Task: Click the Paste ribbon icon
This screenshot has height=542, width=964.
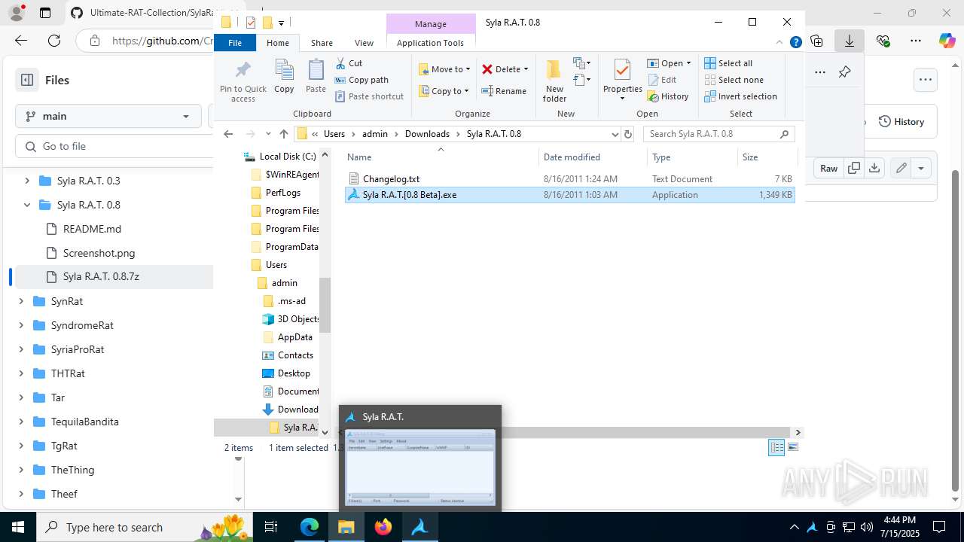Action: [316, 77]
